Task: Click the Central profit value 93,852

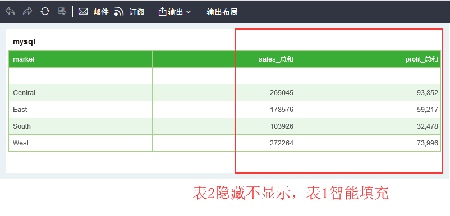Action: pyautogui.click(x=428, y=93)
